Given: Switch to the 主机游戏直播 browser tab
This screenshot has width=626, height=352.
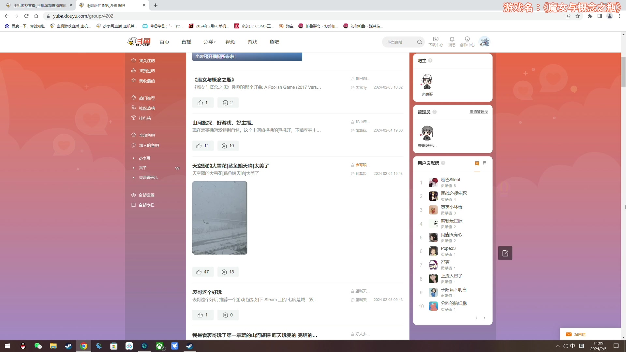Looking at the screenshot, I should pos(37,5).
